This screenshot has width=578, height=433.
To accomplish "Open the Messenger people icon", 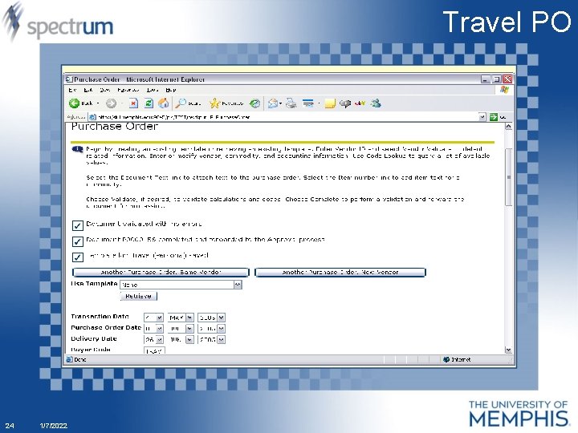I will tap(376, 103).
